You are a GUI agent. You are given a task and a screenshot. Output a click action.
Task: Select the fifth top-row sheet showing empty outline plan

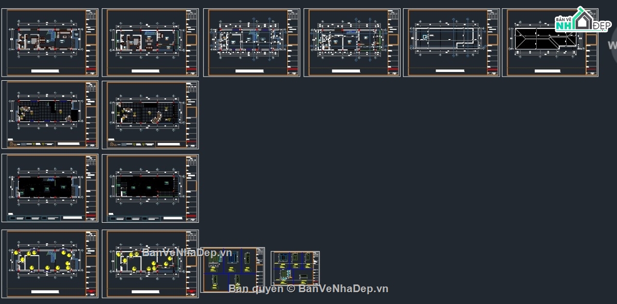(x=451, y=42)
